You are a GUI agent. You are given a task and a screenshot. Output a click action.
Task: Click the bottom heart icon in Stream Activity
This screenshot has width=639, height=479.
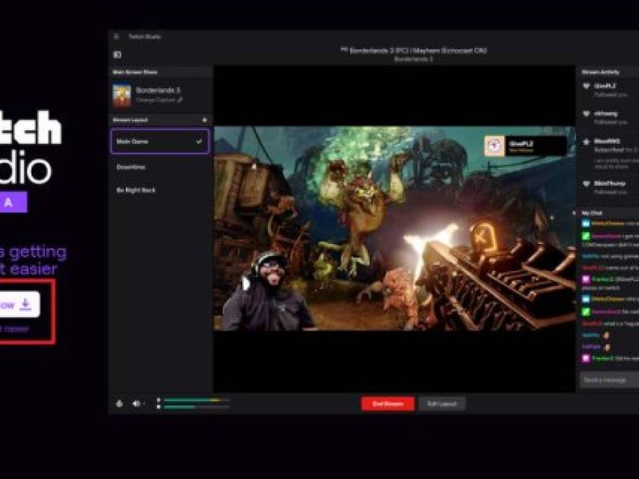click(586, 184)
